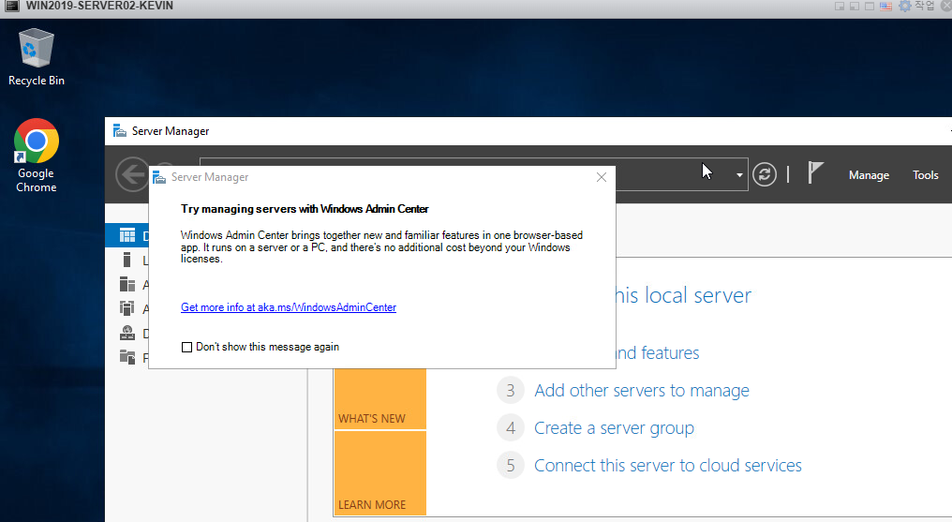
Task: Click the Server Manager back arrow button
Action: 131,175
